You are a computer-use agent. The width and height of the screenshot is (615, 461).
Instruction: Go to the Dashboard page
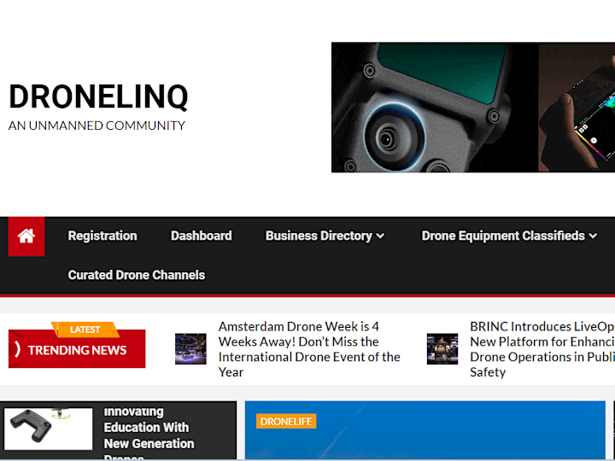[202, 236]
